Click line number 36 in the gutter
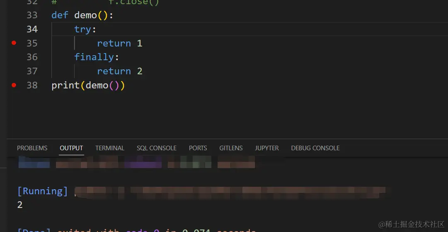This screenshot has width=448, height=232. coord(32,57)
